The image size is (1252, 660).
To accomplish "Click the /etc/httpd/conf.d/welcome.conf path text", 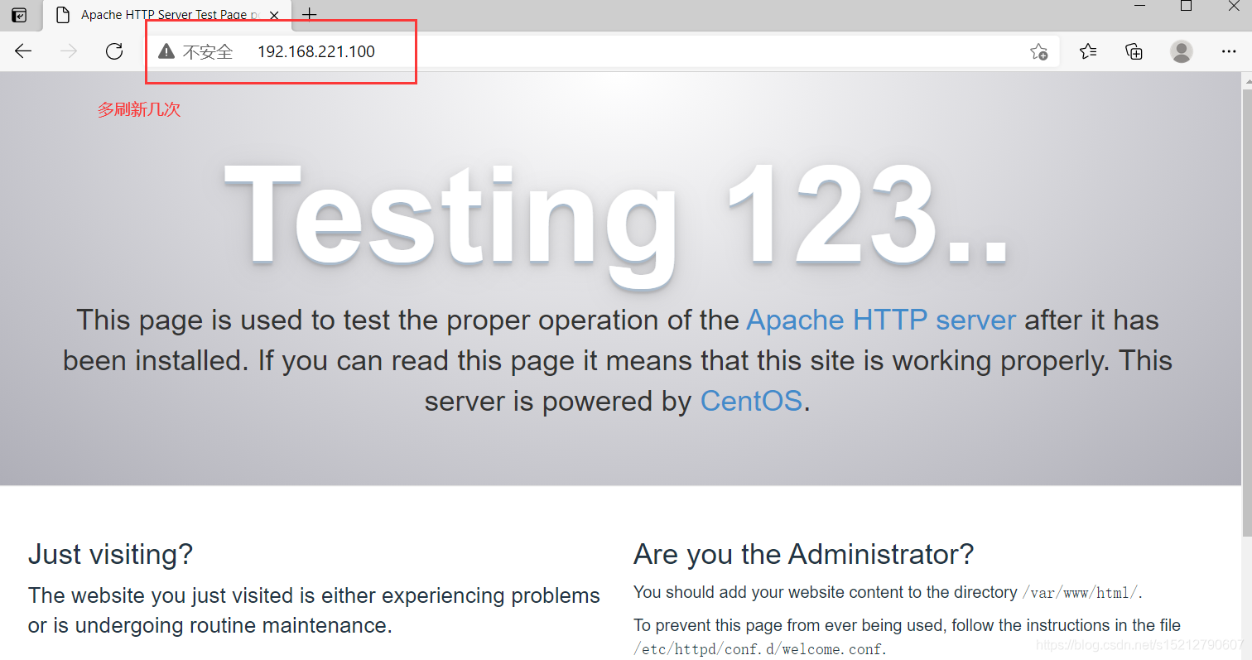I will pos(758,649).
